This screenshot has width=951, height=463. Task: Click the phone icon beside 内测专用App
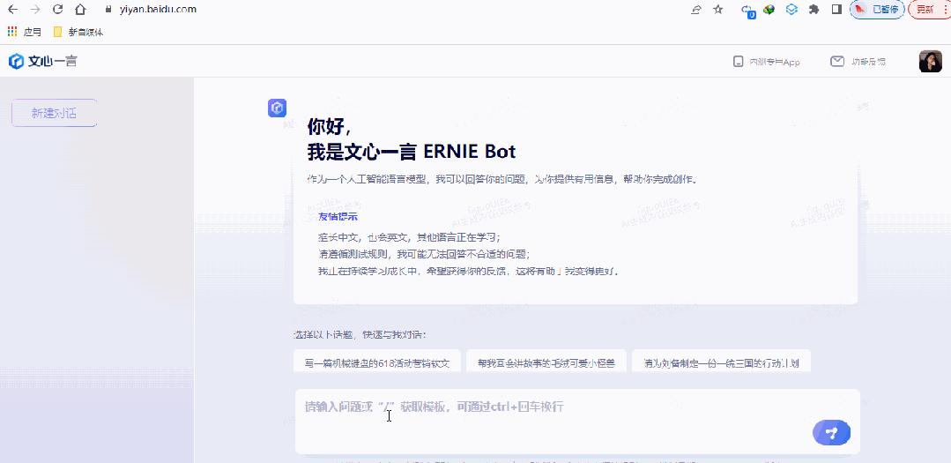pos(738,61)
